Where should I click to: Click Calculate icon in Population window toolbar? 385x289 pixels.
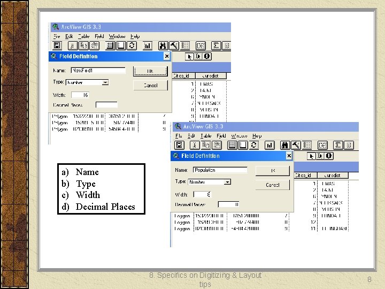click(x=349, y=145)
